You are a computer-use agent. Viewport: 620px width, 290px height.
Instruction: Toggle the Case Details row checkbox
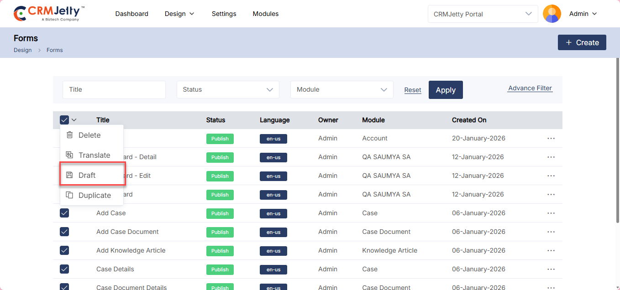pos(64,269)
